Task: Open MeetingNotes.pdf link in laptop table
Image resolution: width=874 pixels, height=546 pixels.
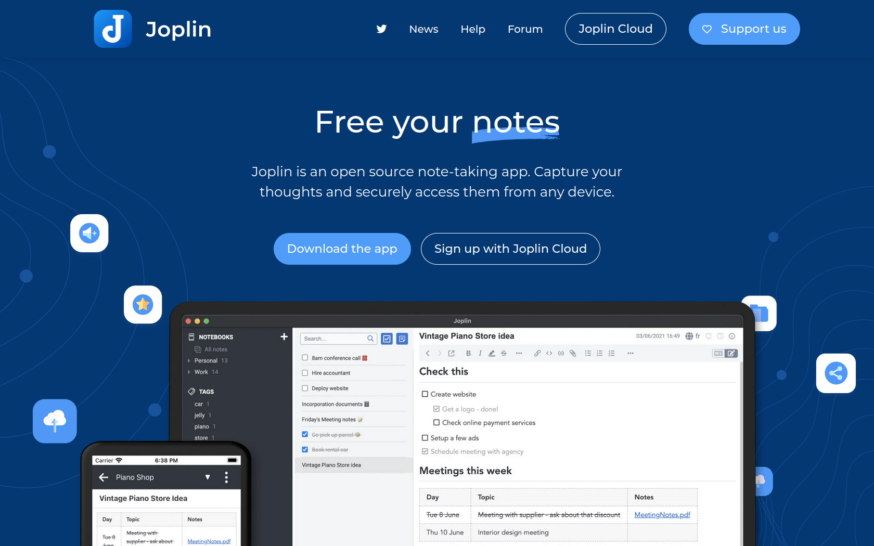Action: (662, 515)
